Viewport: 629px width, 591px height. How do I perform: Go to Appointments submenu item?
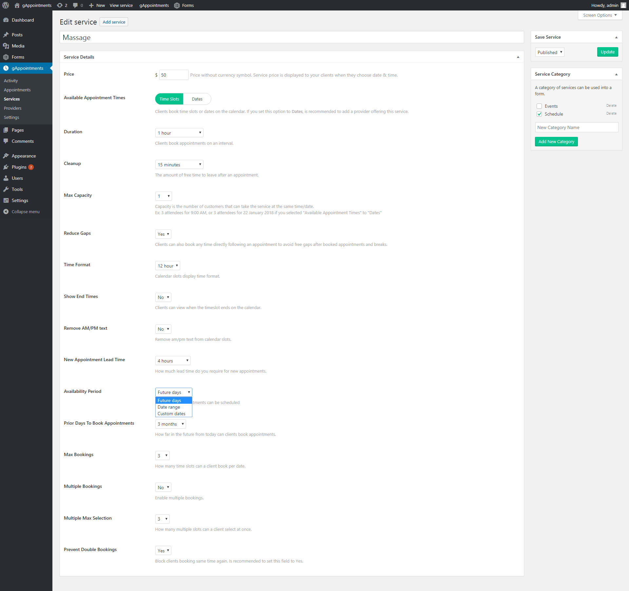[x=17, y=90]
